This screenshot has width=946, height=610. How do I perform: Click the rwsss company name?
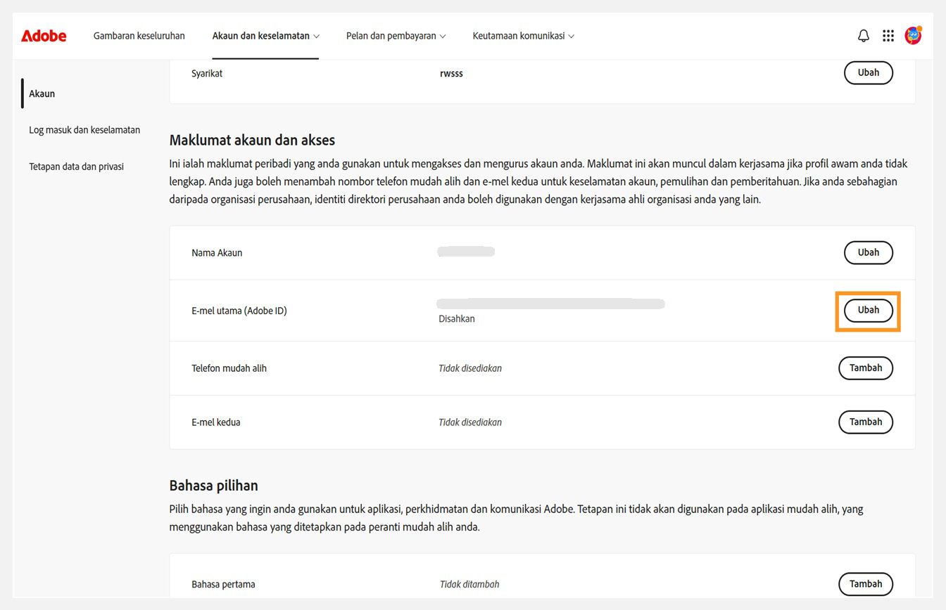[451, 72]
